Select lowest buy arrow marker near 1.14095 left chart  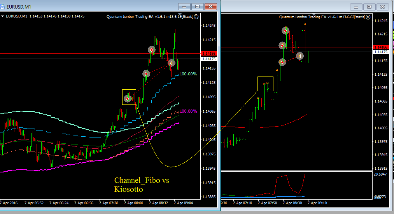[x=128, y=99]
